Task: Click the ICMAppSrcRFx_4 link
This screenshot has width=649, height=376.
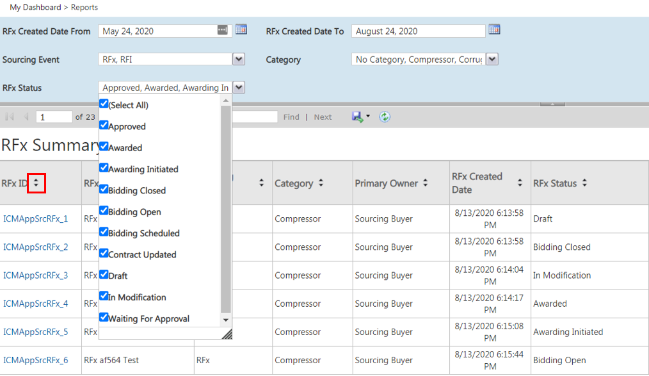Action: [35, 304]
